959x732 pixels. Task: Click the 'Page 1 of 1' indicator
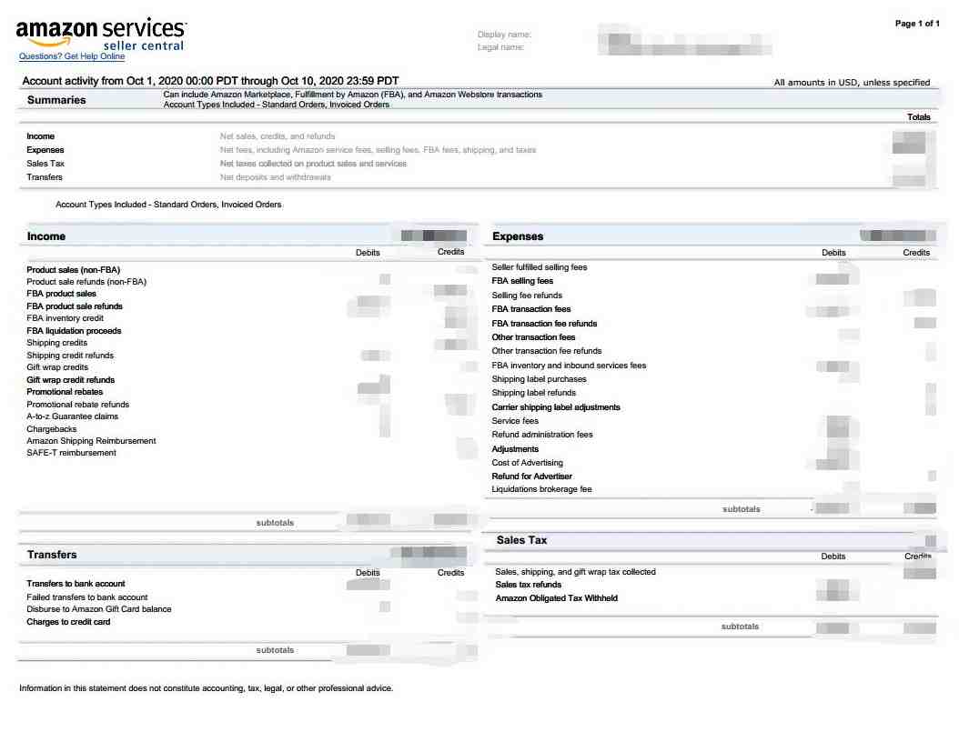(x=917, y=24)
